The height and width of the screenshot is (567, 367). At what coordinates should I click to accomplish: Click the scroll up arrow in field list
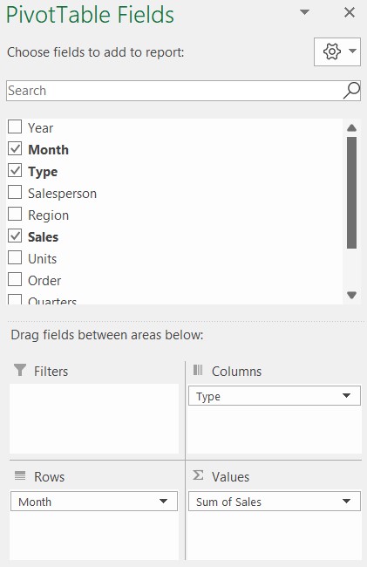point(352,127)
